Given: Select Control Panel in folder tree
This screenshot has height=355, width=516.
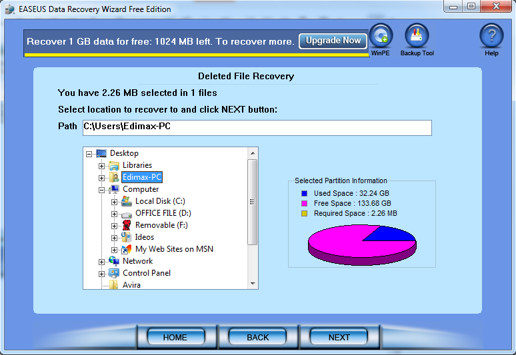Looking at the screenshot, I should click(x=147, y=273).
